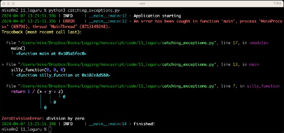The image size is (284, 133).
Task: Click the timestamp on the ERROR line
Action: [29, 21]
